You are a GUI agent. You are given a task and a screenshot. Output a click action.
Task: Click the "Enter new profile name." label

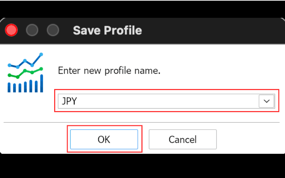point(109,70)
